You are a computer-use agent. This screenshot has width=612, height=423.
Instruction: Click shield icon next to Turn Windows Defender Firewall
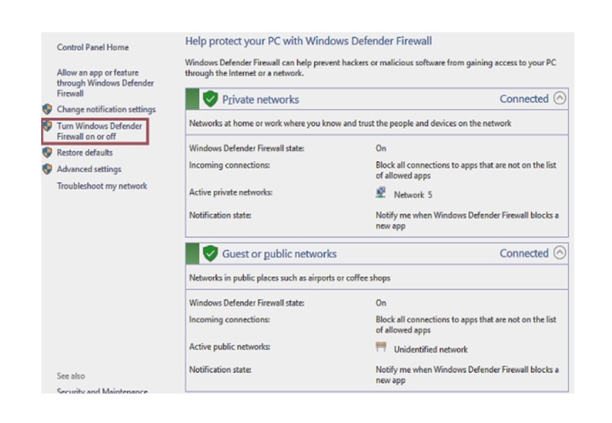[47, 125]
